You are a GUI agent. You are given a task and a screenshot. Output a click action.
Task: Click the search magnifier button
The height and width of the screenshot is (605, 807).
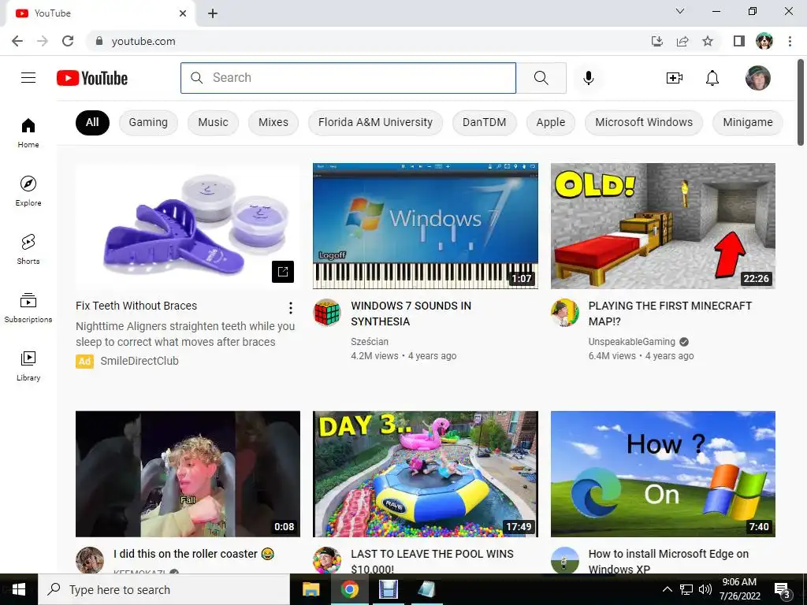541,78
